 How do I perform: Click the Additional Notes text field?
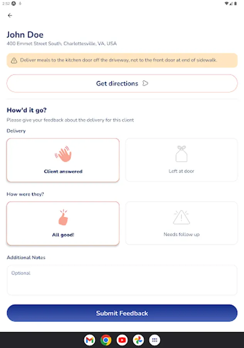[x=122, y=280]
